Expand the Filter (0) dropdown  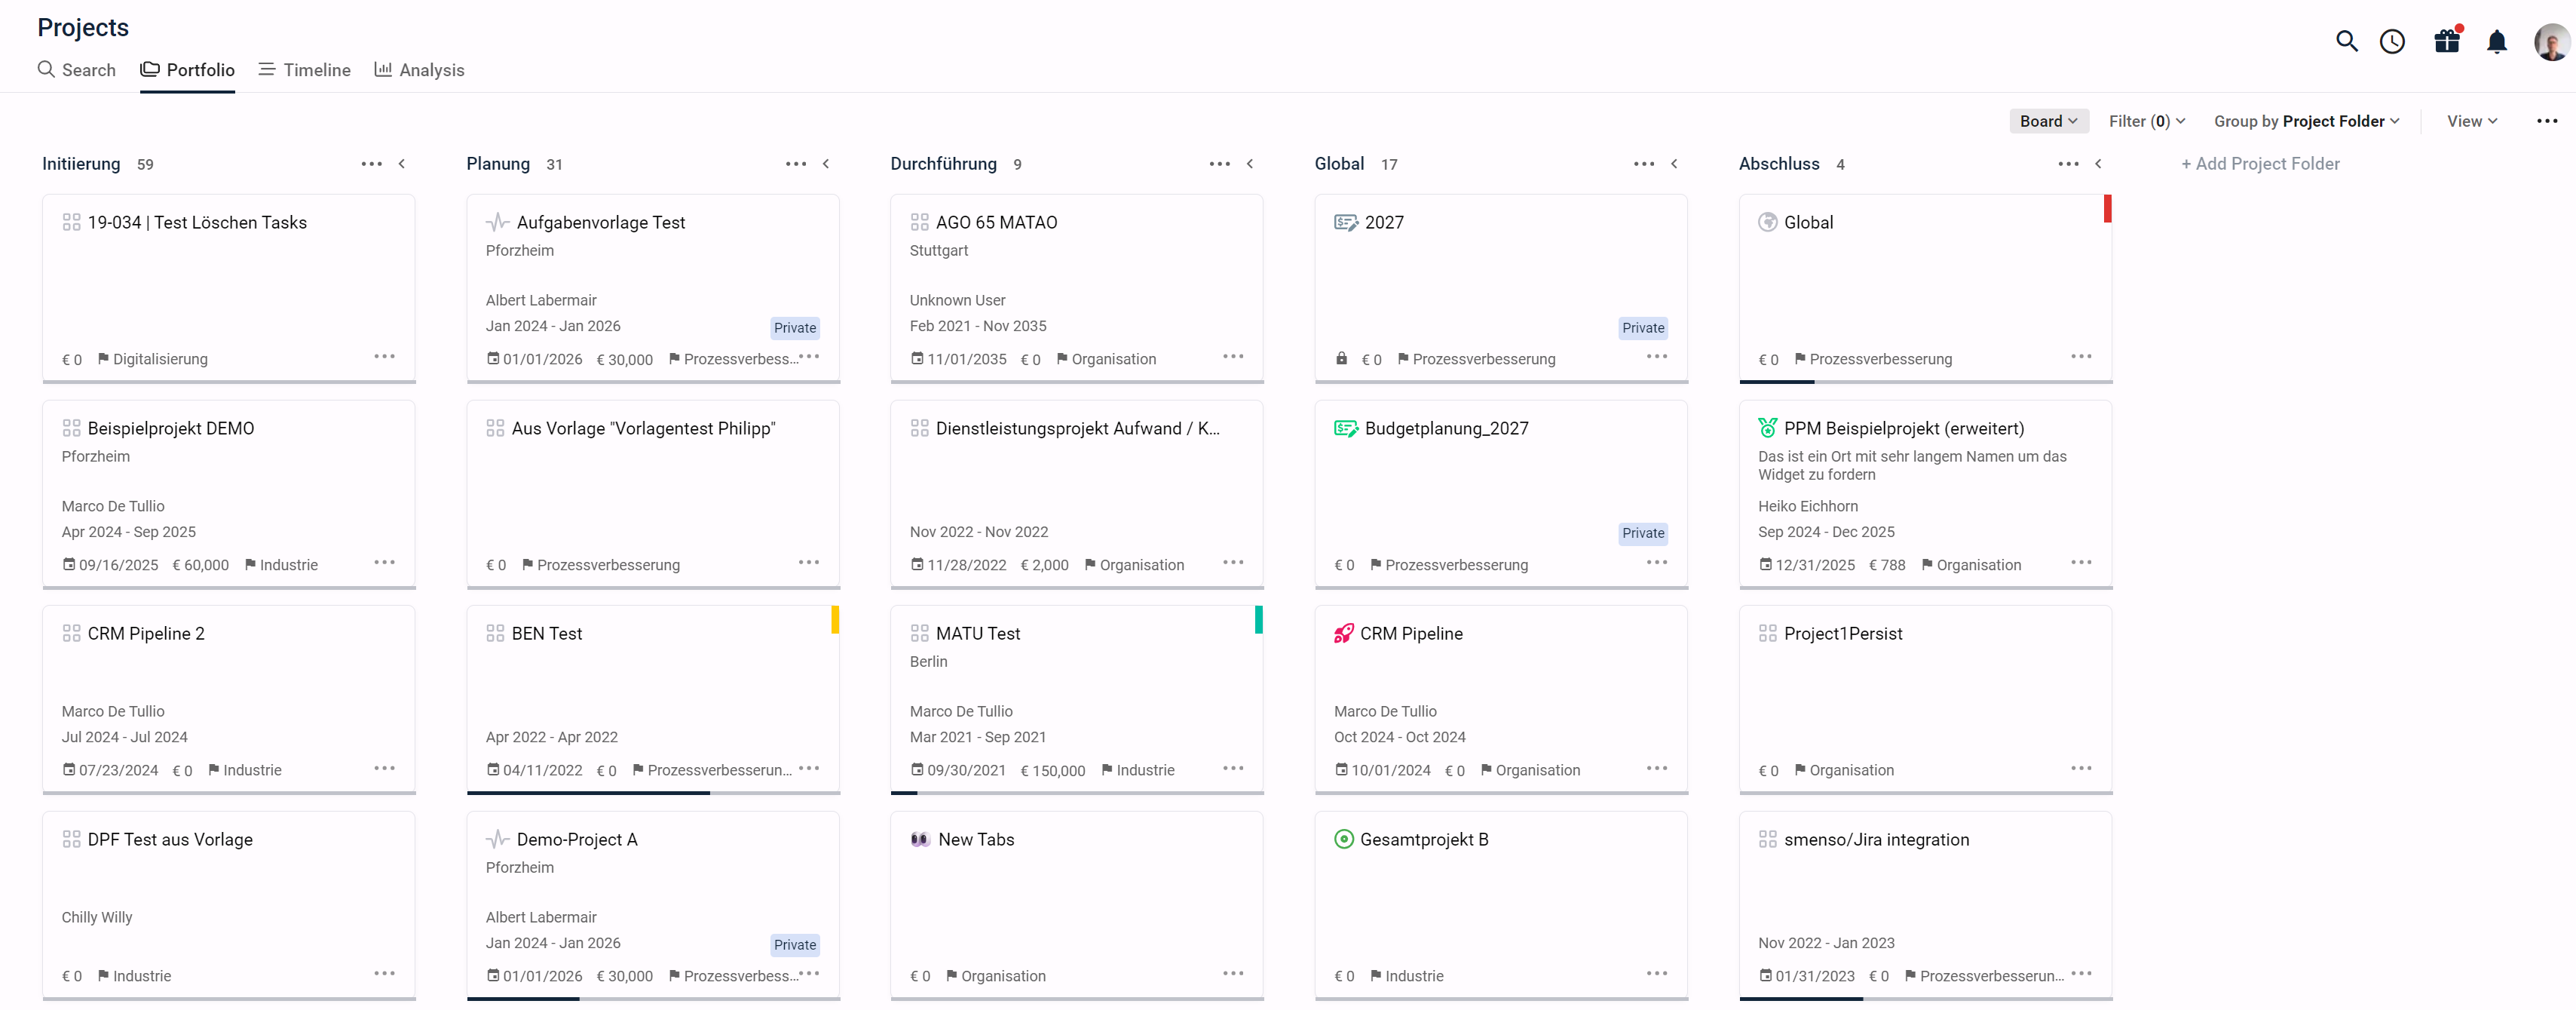(2146, 121)
